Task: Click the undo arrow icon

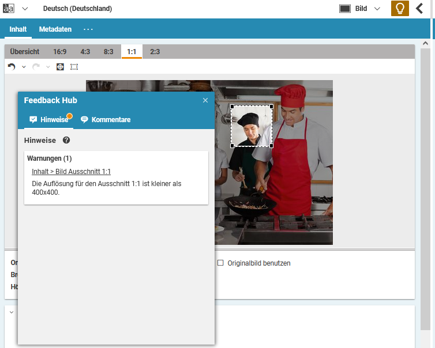Action: [12, 67]
